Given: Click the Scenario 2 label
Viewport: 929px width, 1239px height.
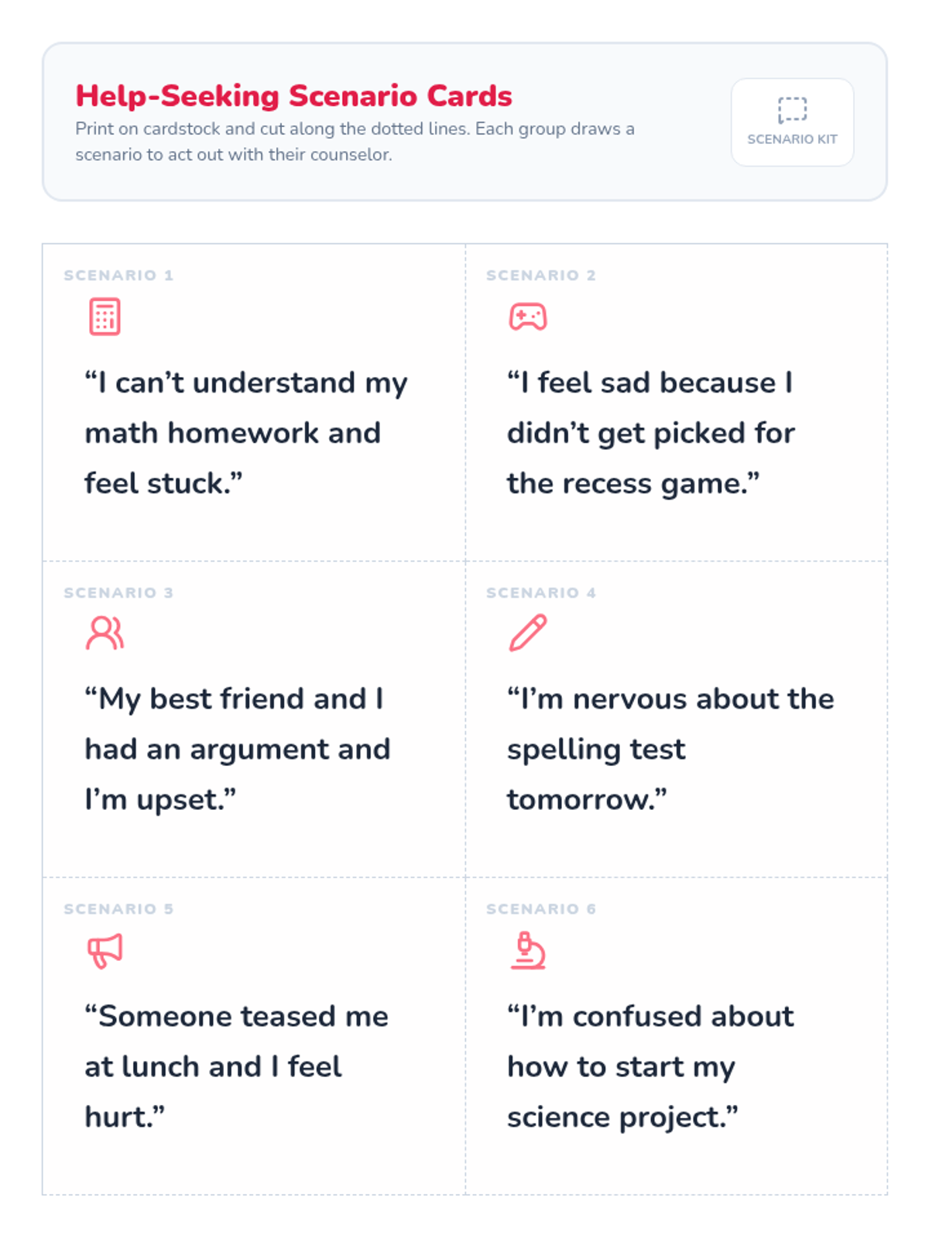Looking at the screenshot, I should (x=541, y=276).
